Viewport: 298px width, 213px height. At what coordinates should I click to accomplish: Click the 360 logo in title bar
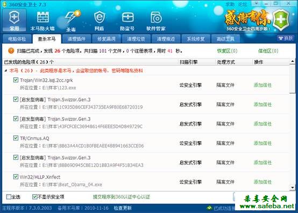4,4
